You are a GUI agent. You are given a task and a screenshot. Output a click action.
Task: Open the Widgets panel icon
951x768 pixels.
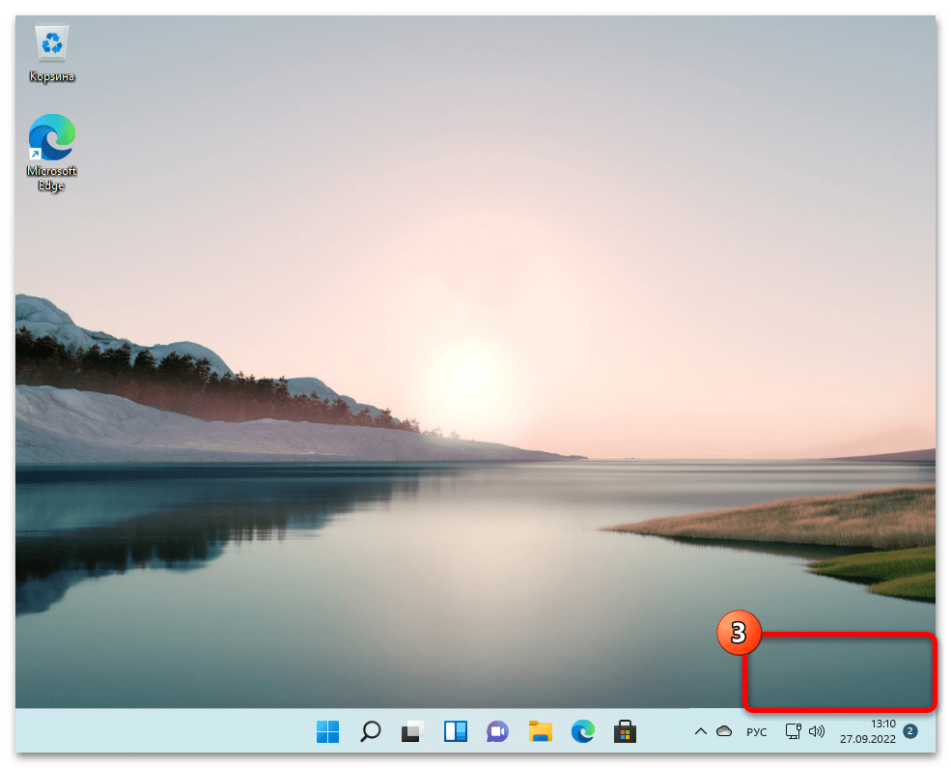point(455,731)
